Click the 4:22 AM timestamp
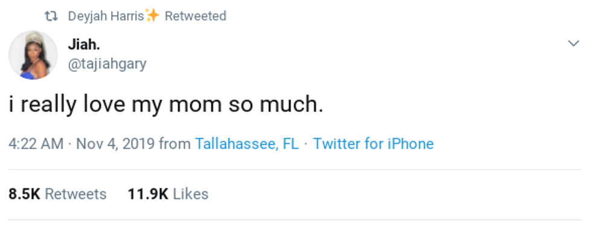Screen dimensions: 592x225 tap(36, 144)
